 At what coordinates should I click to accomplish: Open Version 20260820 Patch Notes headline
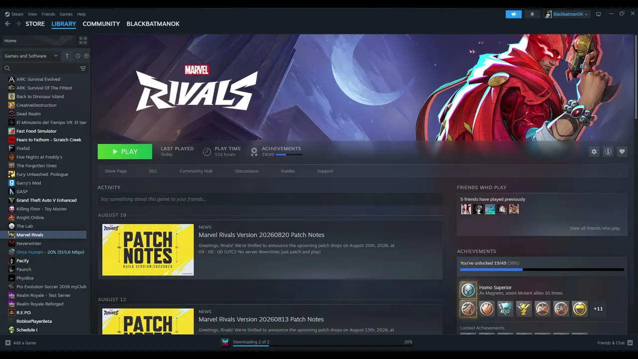[261, 235]
